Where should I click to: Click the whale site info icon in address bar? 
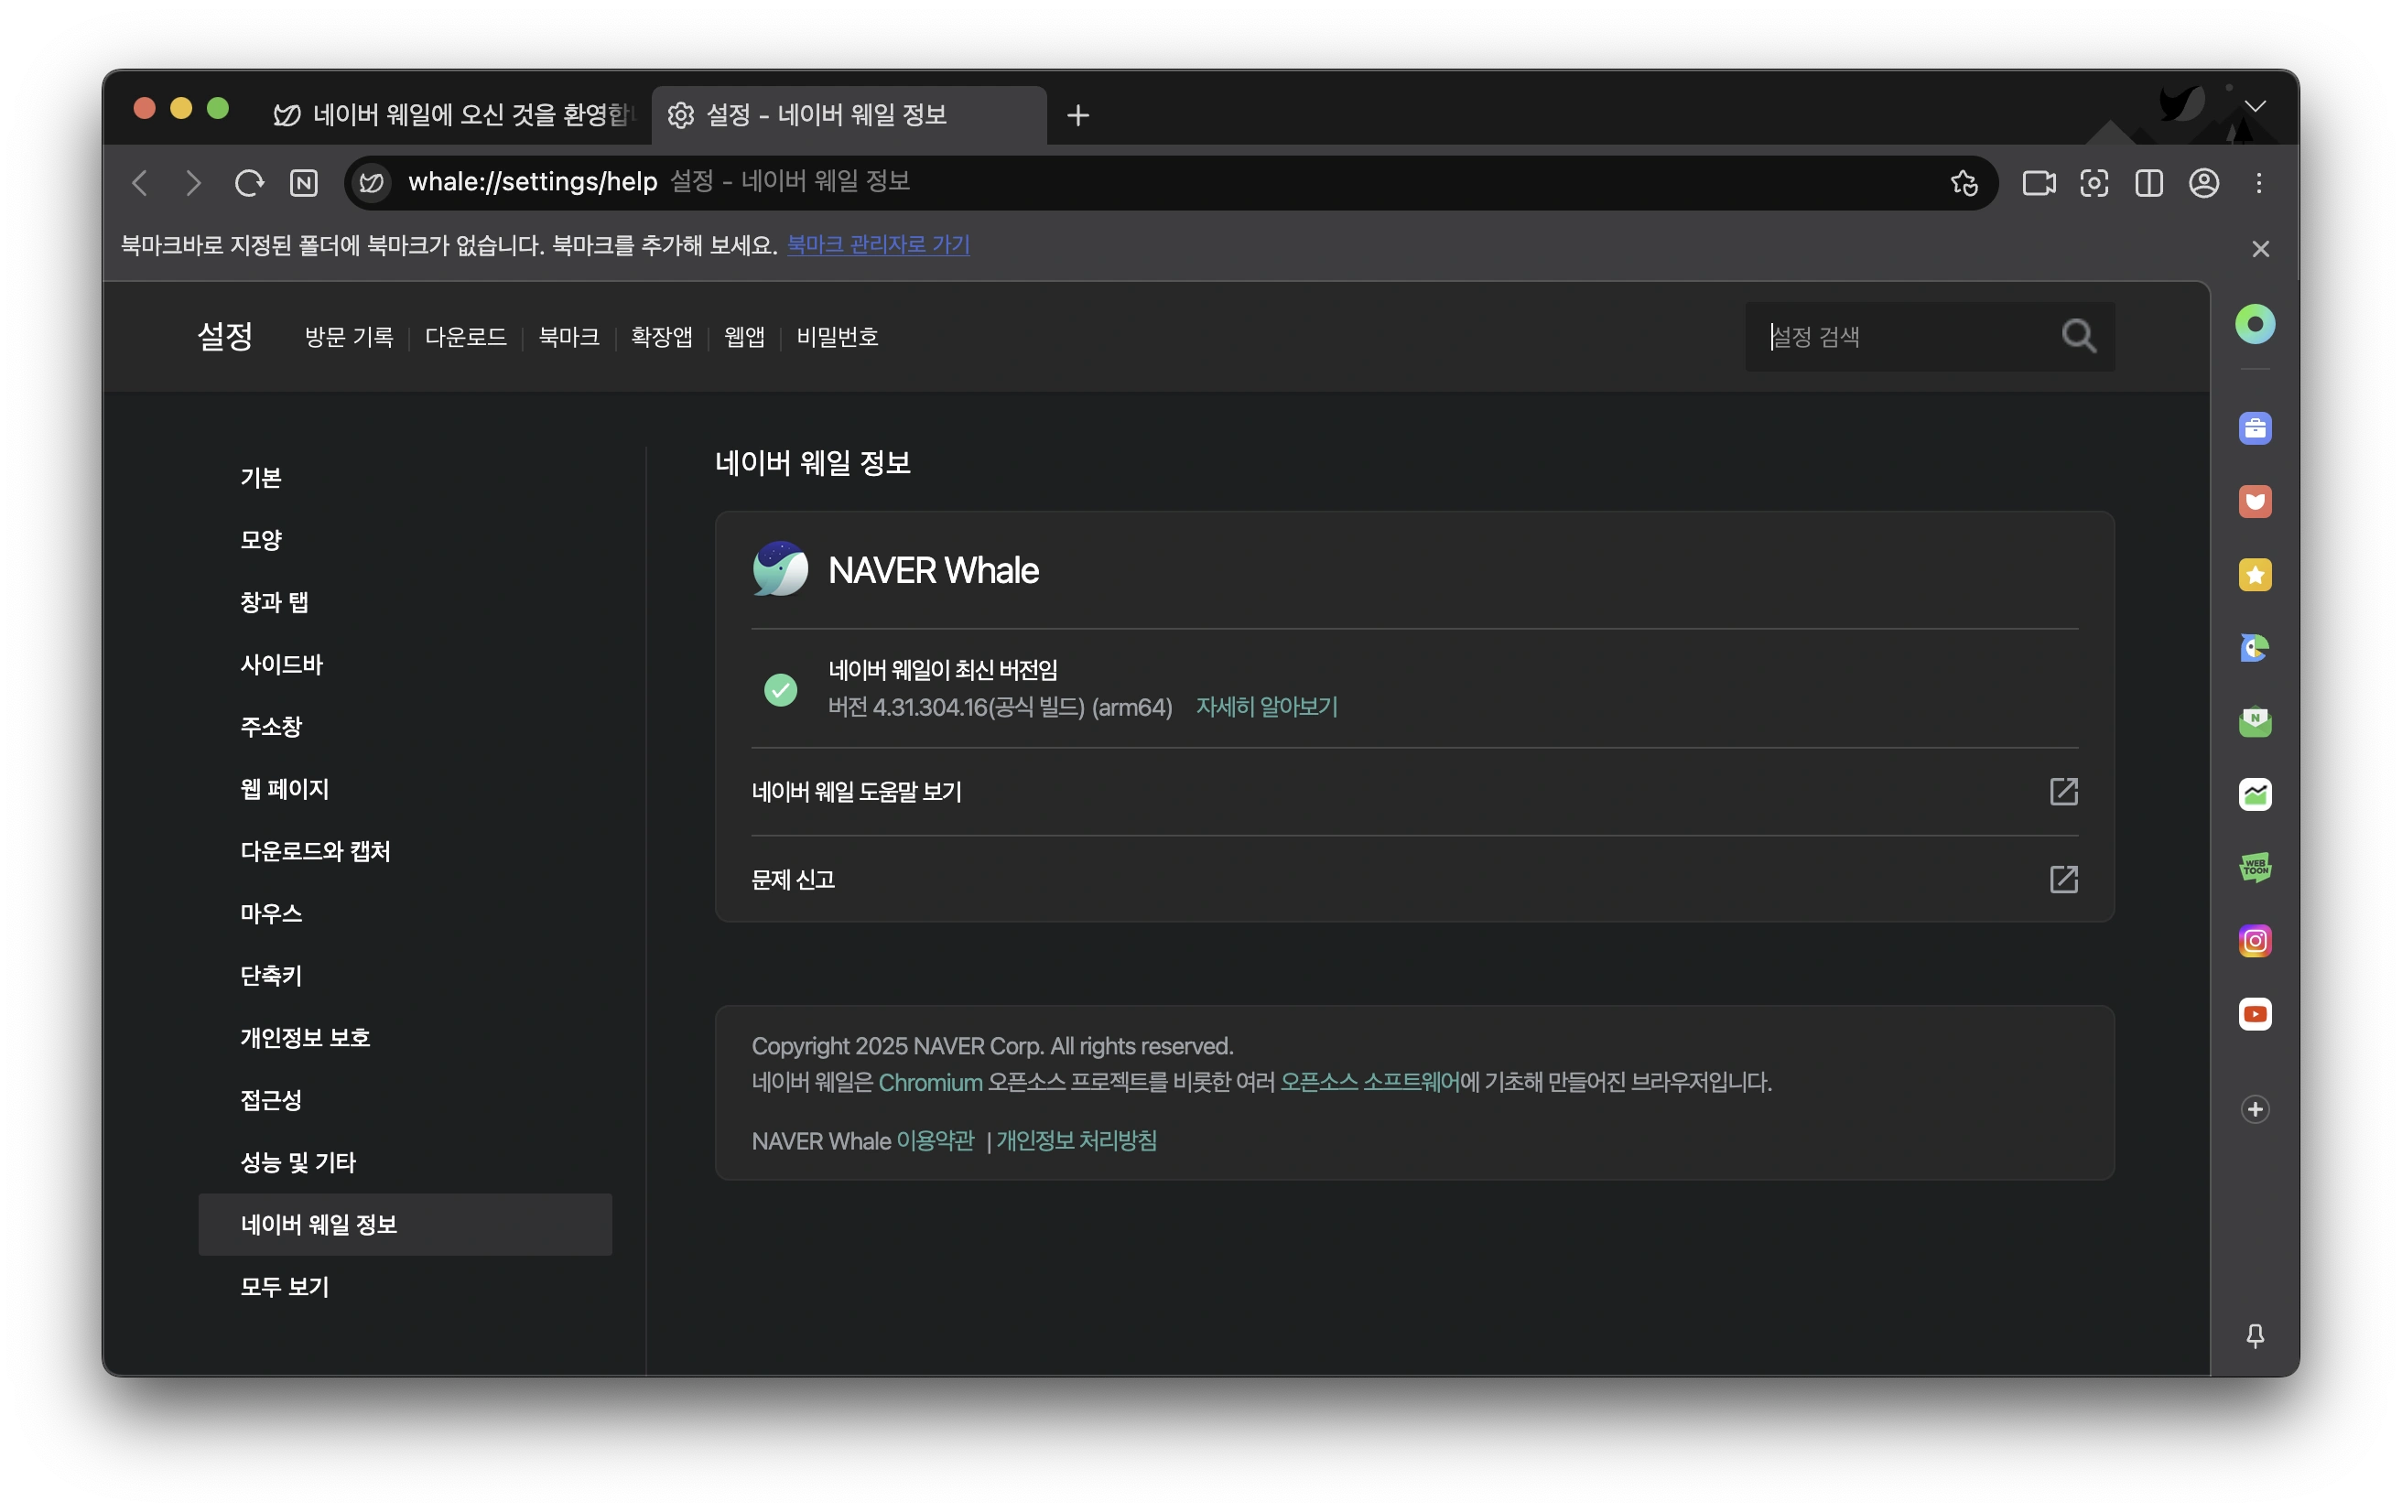pyautogui.click(x=371, y=182)
